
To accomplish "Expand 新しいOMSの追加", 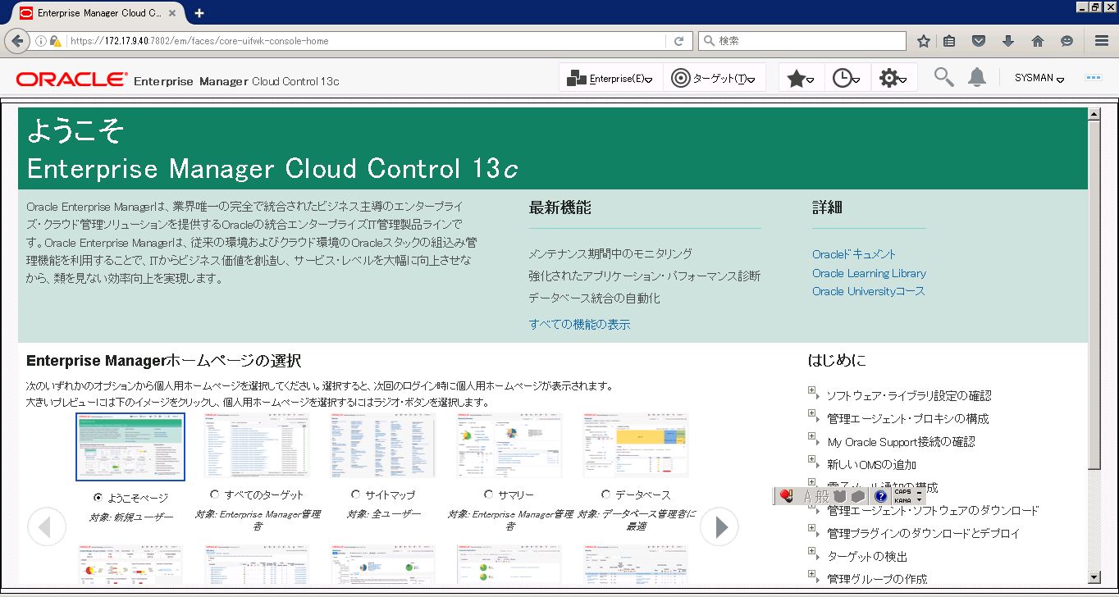I will pyautogui.click(x=812, y=460).
